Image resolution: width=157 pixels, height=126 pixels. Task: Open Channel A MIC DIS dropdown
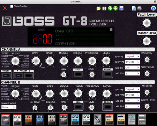tap(133, 68)
